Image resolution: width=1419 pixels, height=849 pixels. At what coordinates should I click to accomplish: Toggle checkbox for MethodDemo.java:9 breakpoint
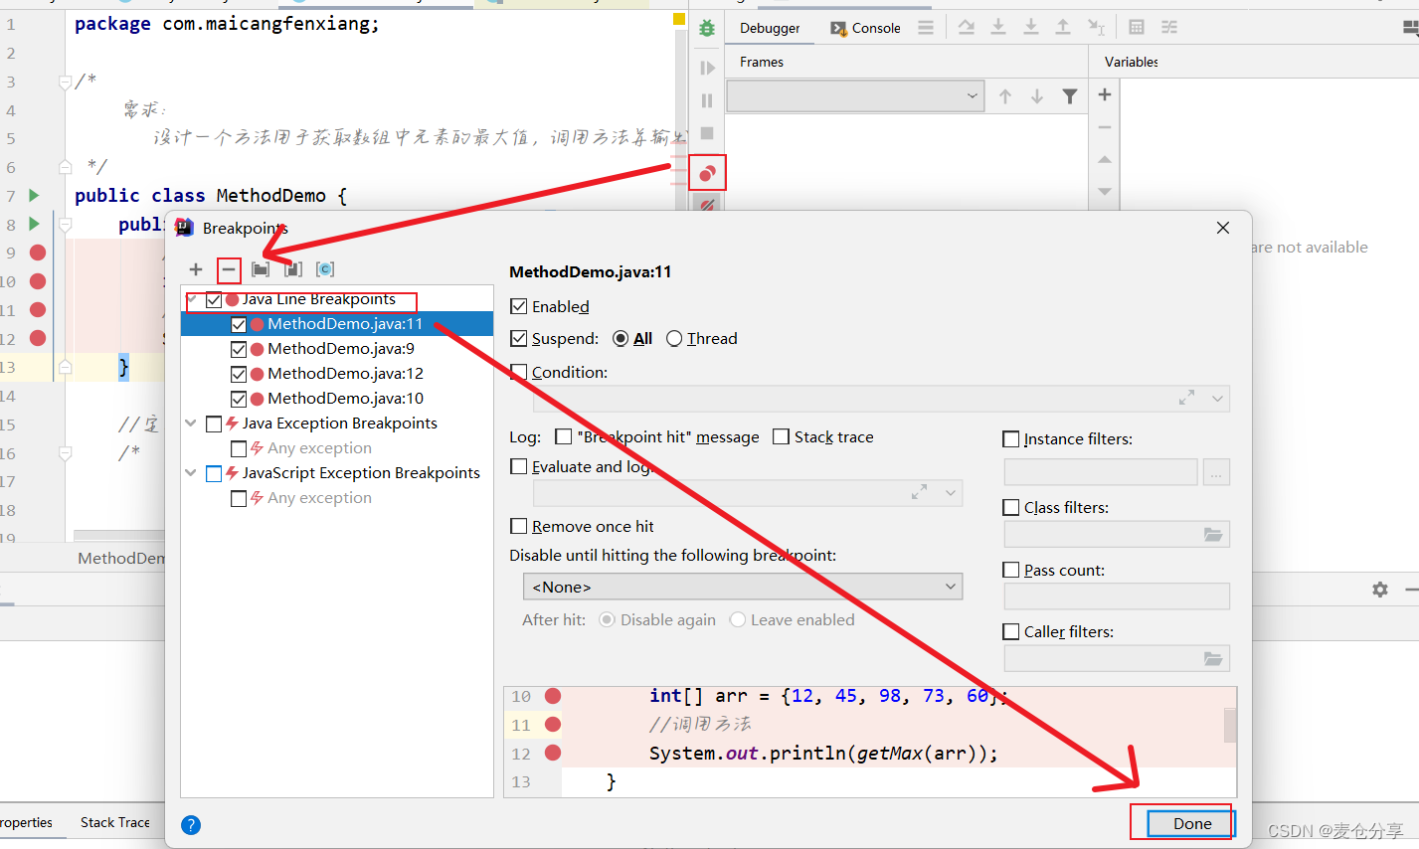(239, 349)
